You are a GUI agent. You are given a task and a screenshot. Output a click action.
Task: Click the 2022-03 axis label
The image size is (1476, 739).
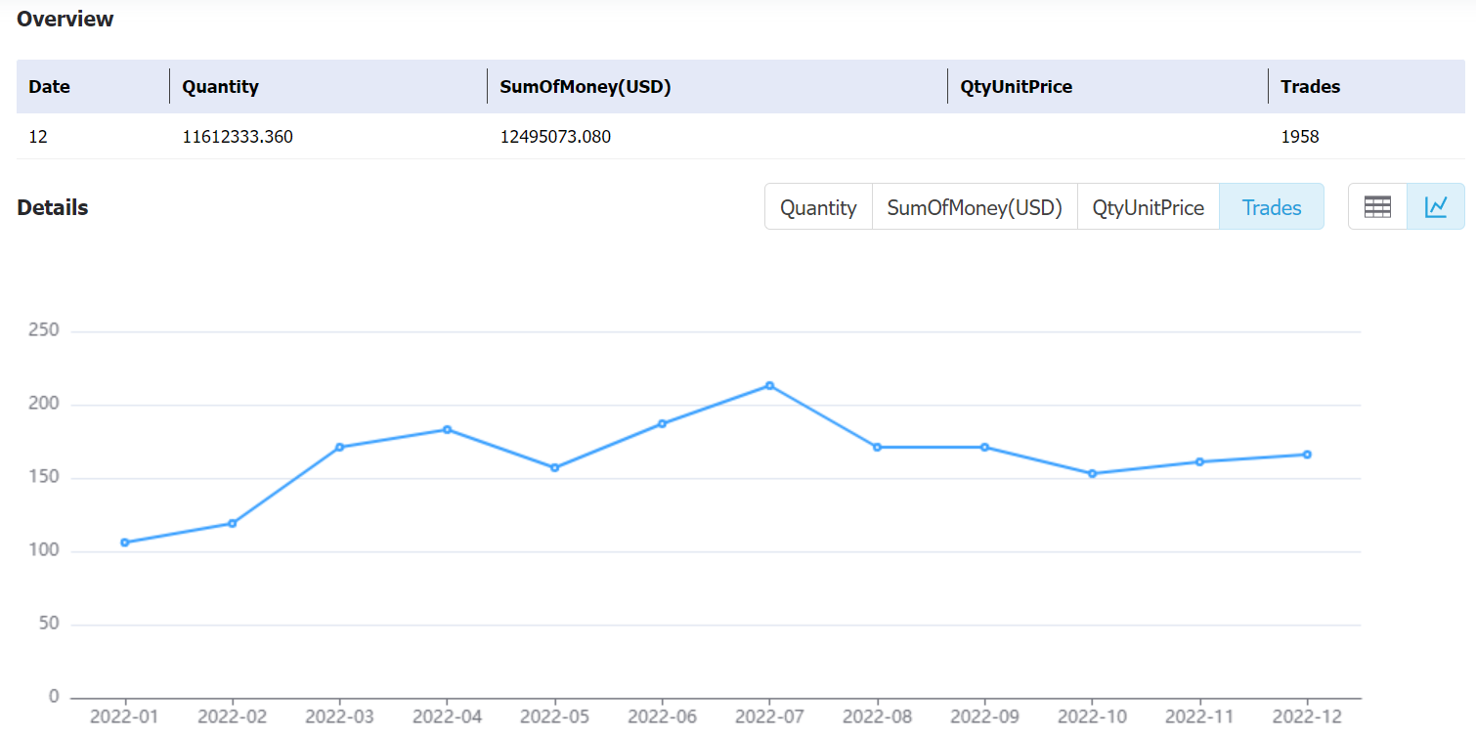pos(339,717)
